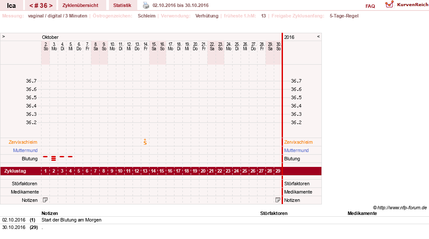This screenshot has width=429, height=239.
Task: Click the left Muttermund row label
Action: pyautogui.click(x=25, y=150)
